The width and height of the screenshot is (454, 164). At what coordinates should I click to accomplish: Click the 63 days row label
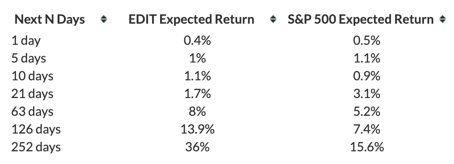coord(33,112)
